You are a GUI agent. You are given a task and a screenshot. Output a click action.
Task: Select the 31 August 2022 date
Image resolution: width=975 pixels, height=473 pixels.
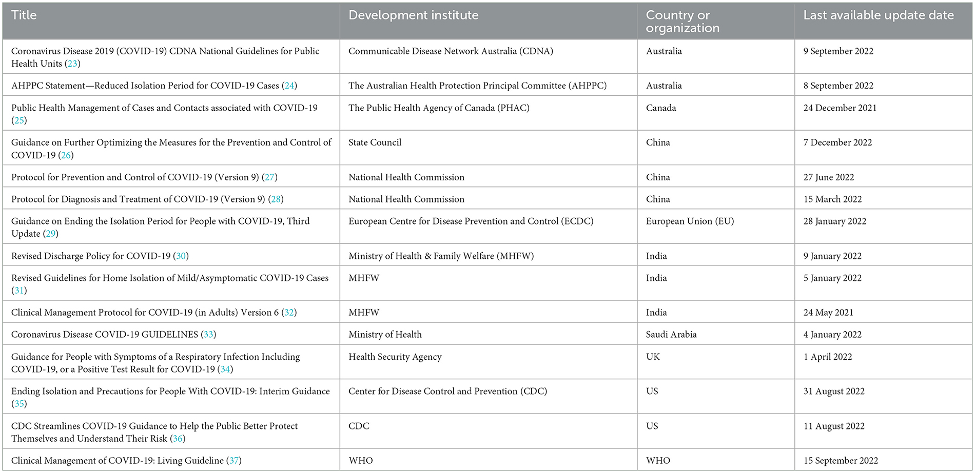[x=834, y=392]
